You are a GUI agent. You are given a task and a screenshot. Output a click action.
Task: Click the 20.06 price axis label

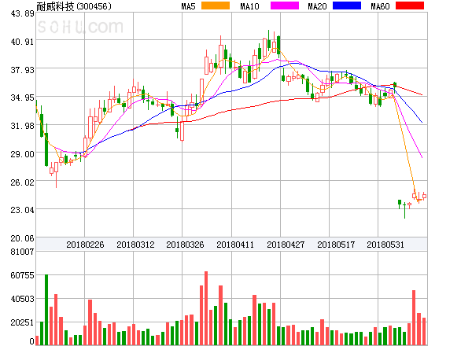22,238
